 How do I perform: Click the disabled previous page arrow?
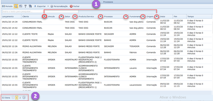pyautogui.click(x=13, y=98)
